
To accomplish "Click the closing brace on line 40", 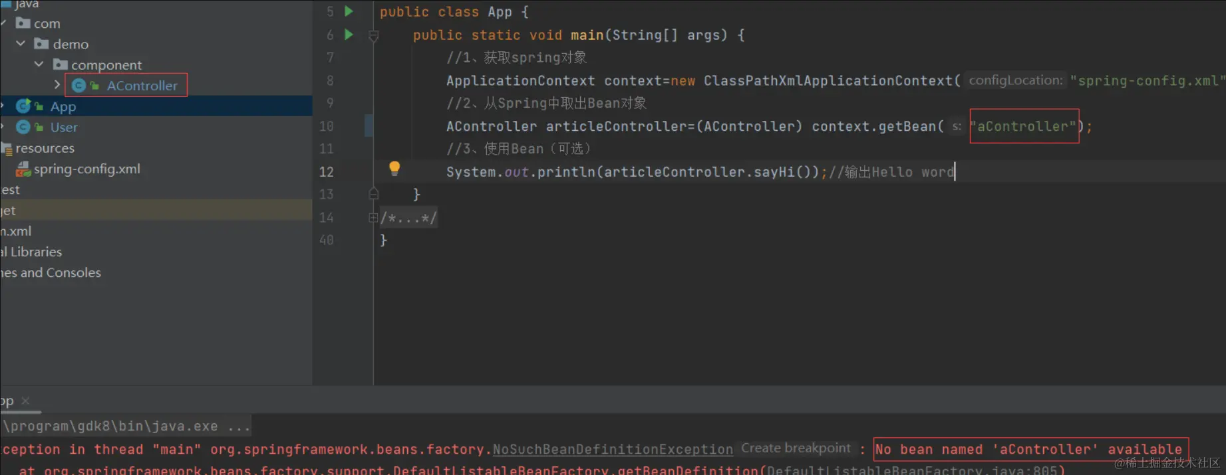I will click(x=383, y=240).
